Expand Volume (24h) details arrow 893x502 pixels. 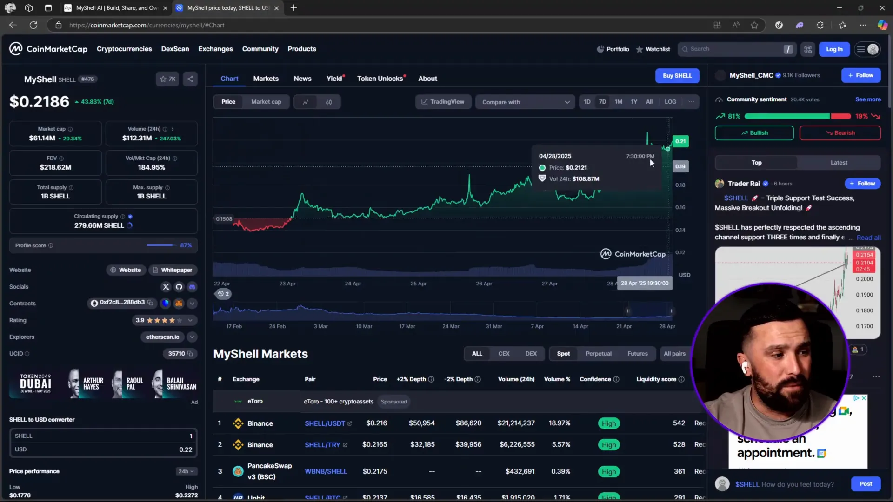click(x=173, y=129)
